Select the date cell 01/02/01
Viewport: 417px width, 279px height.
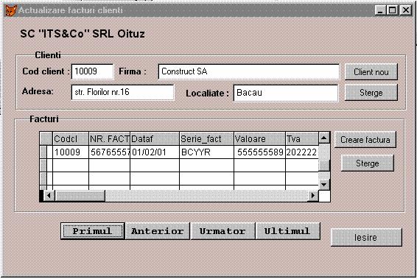pyautogui.click(x=155, y=152)
